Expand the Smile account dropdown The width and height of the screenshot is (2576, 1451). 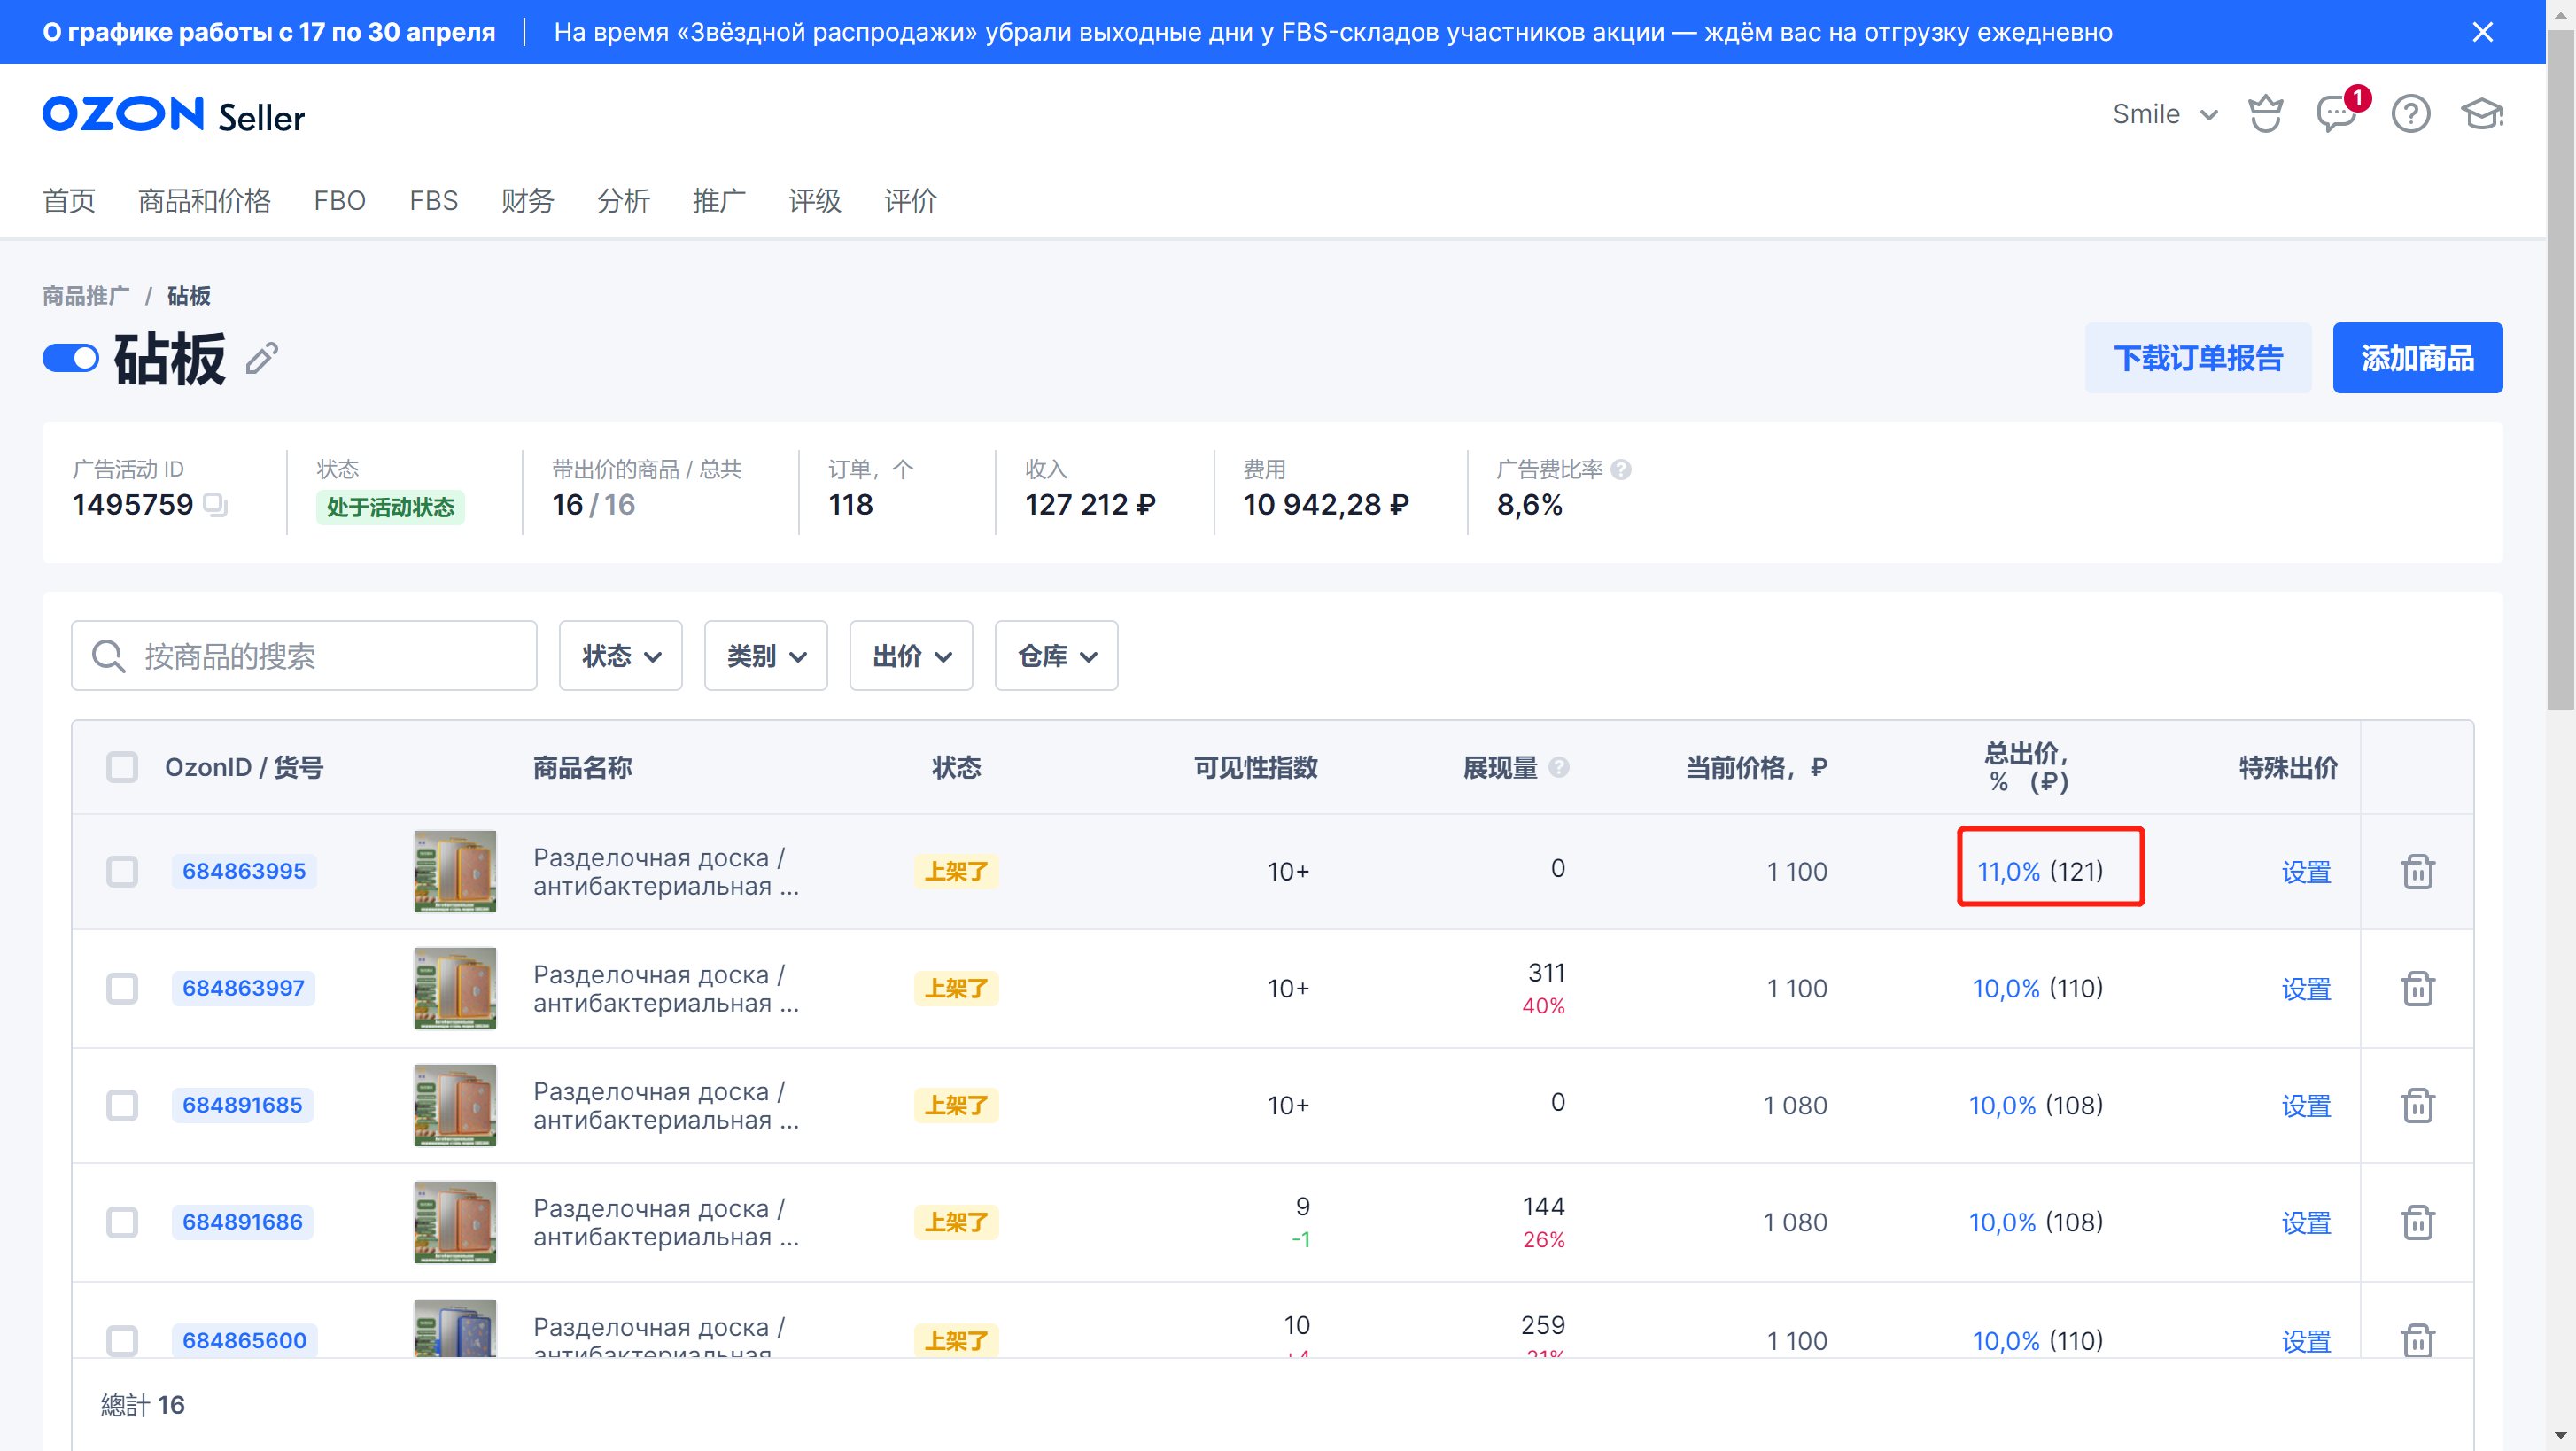[2165, 115]
